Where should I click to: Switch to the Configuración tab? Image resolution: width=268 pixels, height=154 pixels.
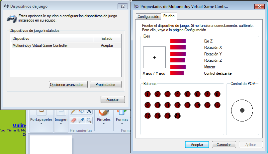coord(148,16)
